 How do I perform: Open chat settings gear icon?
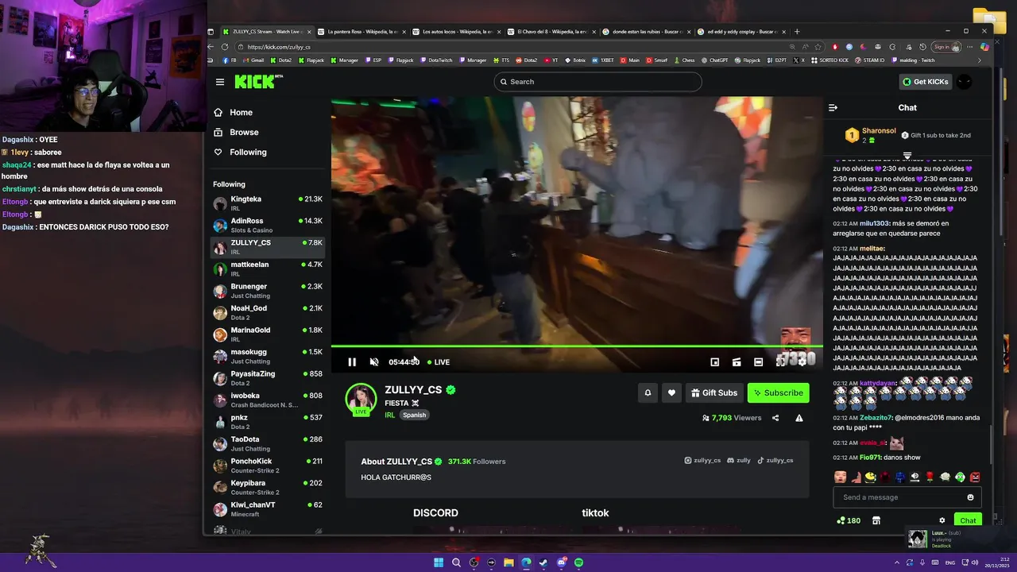coord(942,521)
